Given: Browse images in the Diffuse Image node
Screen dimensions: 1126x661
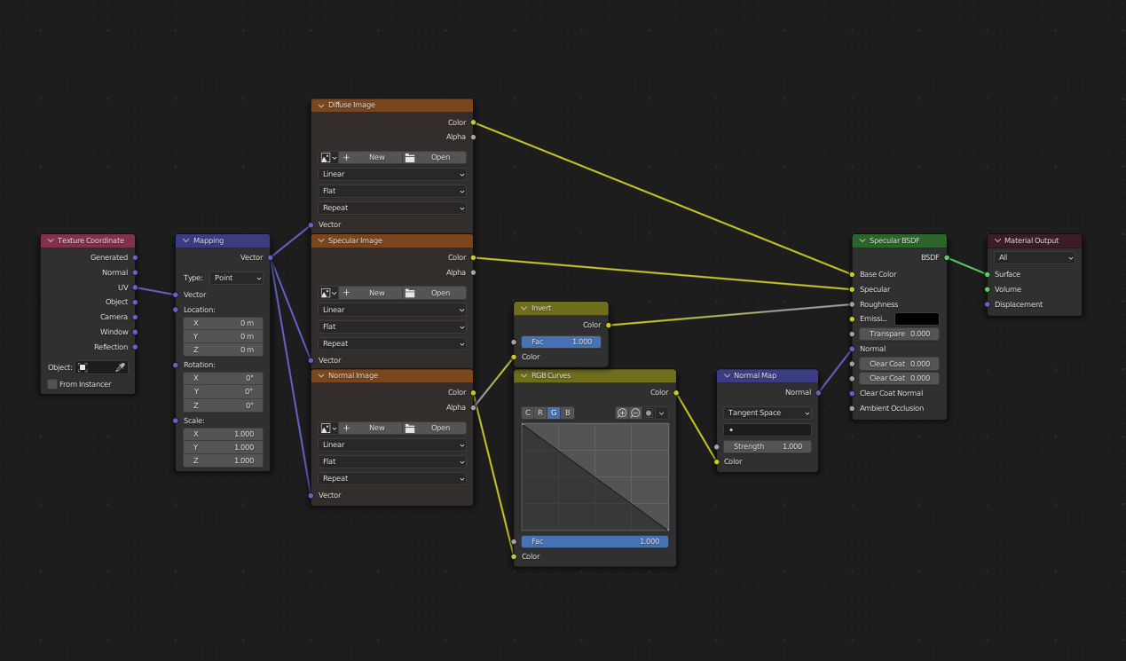Looking at the screenshot, I should [x=327, y=157].
